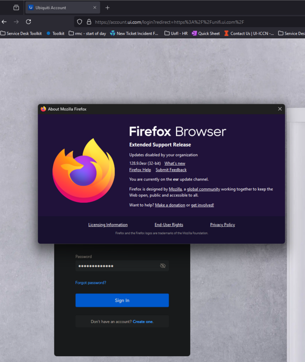The height and width of the screenshot is (362, 305).
Task: Click the Firefox View icon in the tab bar
Action: 16,8
